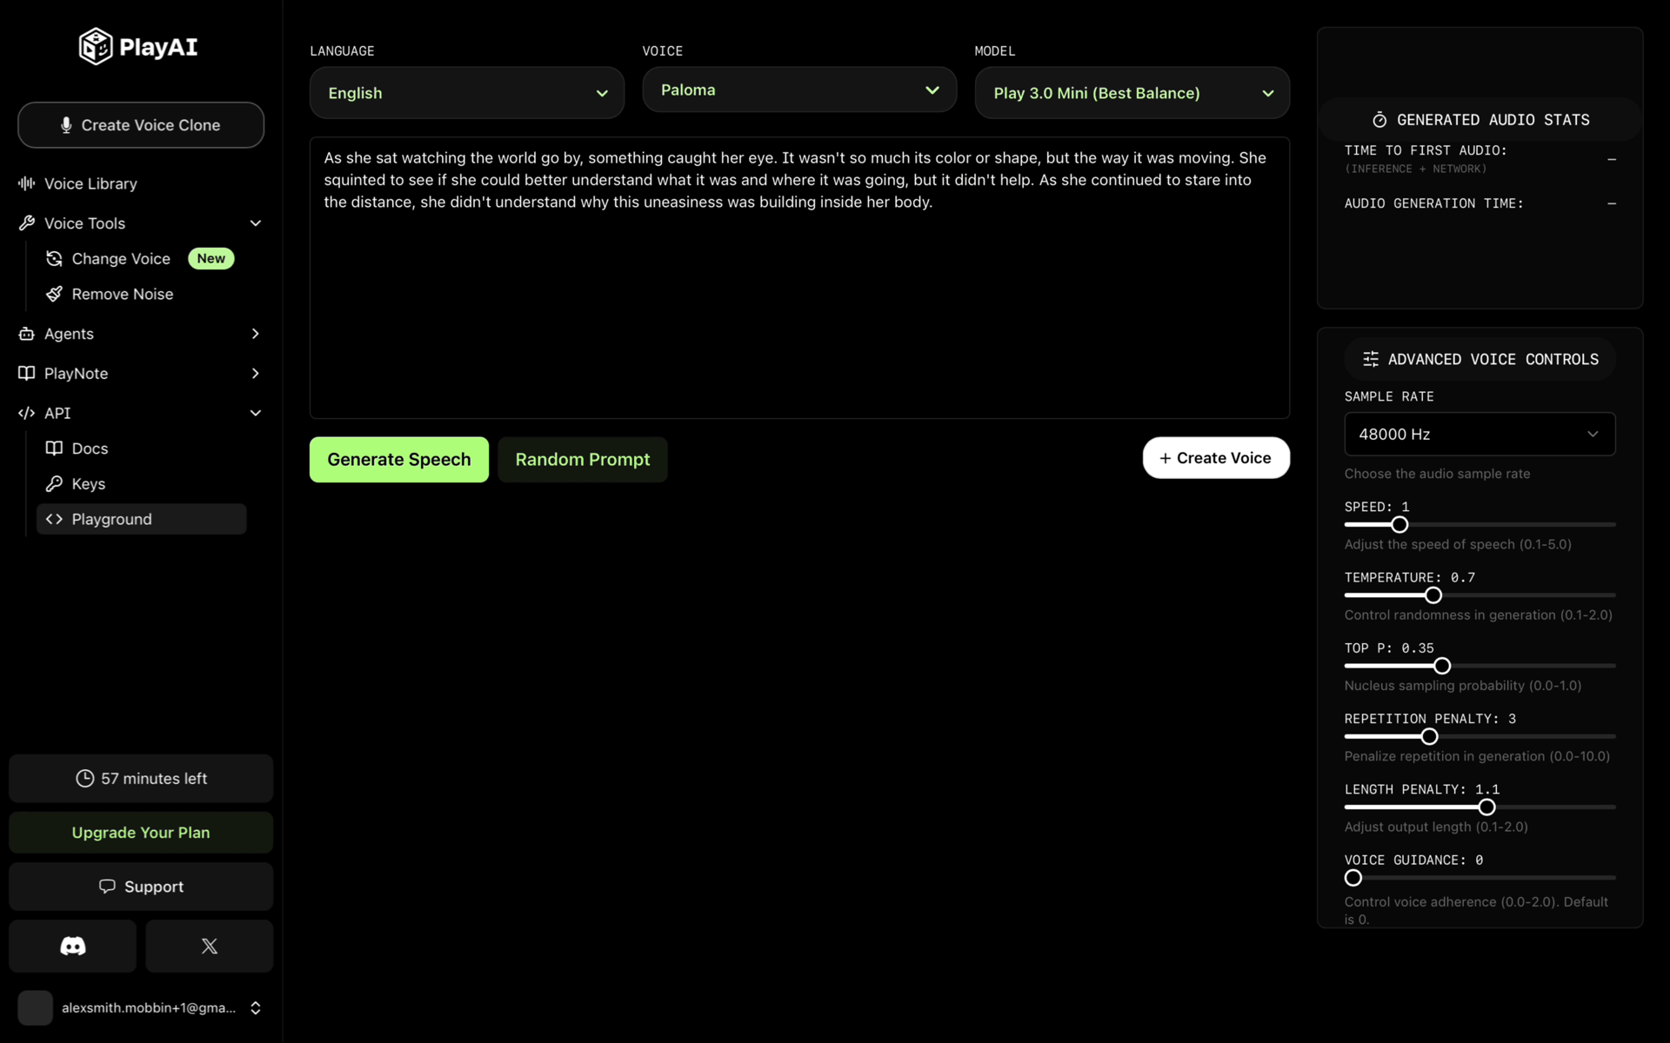Click the Speed slider handle
This screenshot has height=1043, width=1670.
1399,525
